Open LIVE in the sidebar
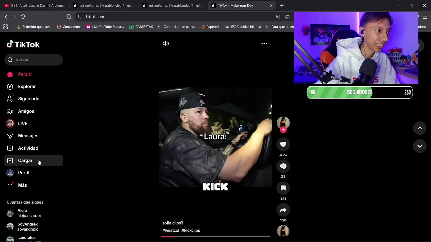The image size is (431, 242). click(x=34, y=123)
